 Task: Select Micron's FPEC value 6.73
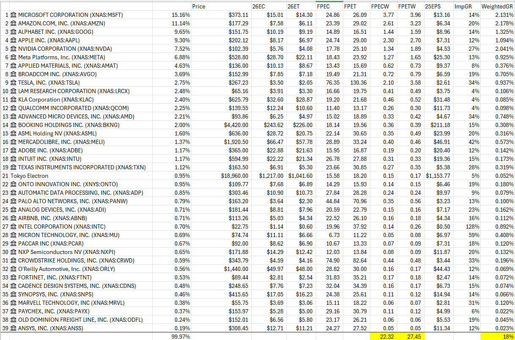point(329,235)
